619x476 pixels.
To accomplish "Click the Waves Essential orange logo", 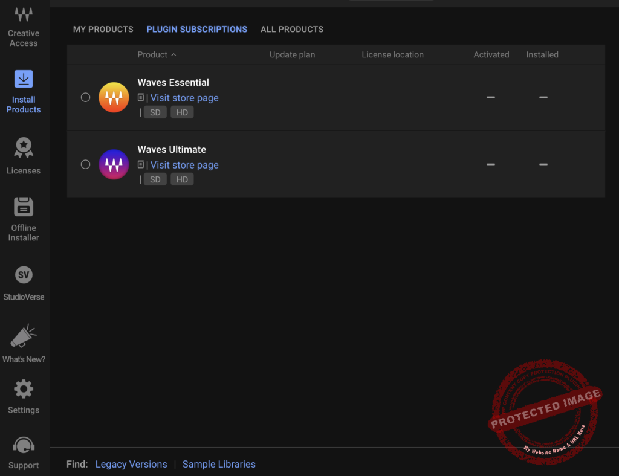I will (114, 97).
